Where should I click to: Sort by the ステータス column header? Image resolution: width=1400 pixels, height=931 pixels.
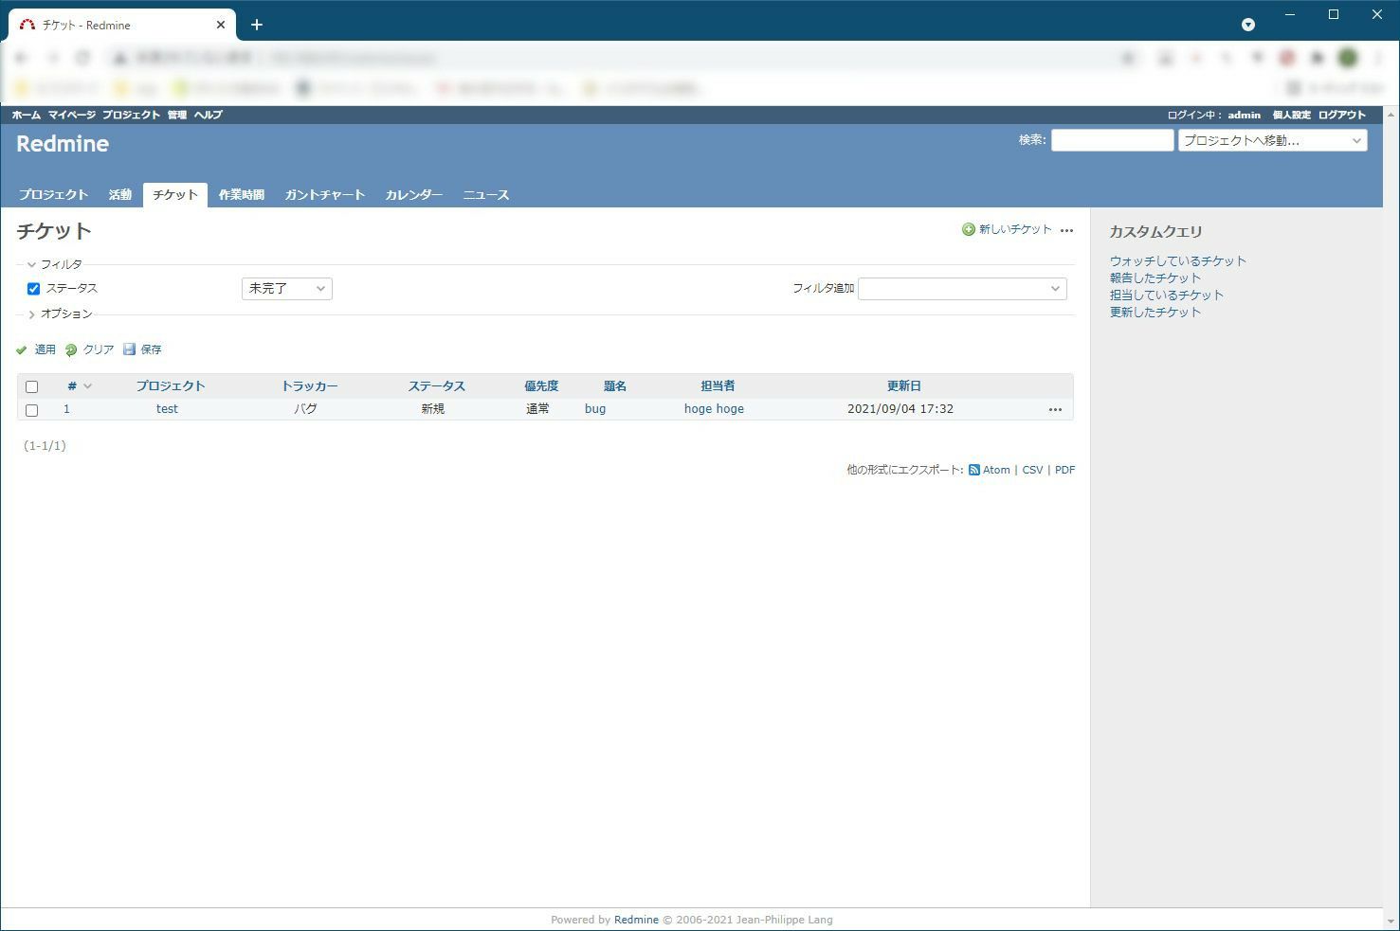coord(437,386)
